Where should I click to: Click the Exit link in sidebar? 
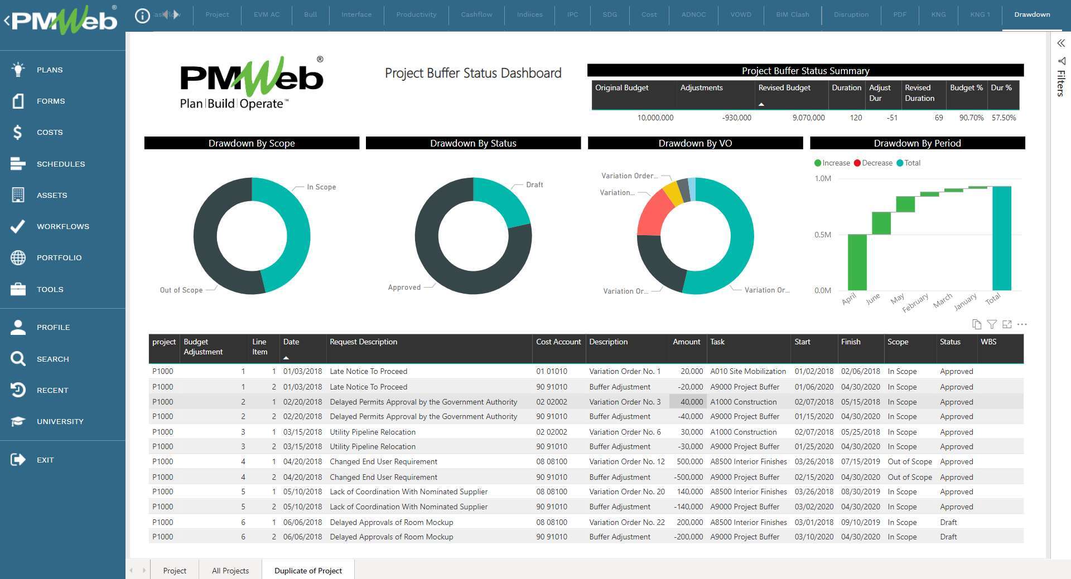(x=45, y=460)
